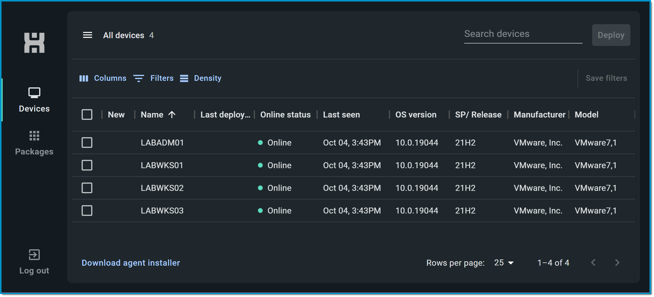
Task: Go to next page arrow
Action: (617, 263)
